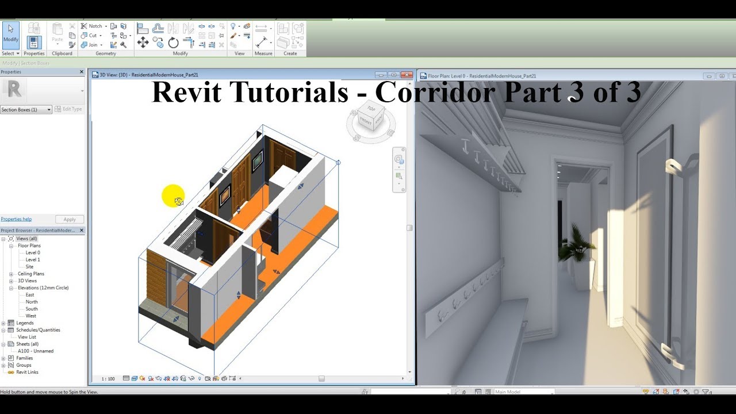
Task: Toggle Crop View on view control bar
Action: tap(167, 378)
